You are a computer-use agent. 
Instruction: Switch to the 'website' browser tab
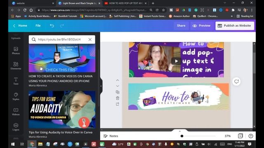(33, 3)
